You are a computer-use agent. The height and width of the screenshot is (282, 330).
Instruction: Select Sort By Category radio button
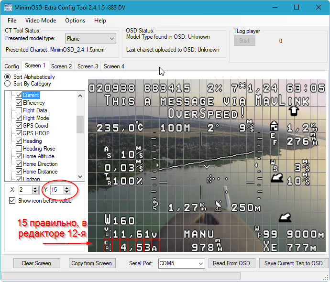pos(8,84)
